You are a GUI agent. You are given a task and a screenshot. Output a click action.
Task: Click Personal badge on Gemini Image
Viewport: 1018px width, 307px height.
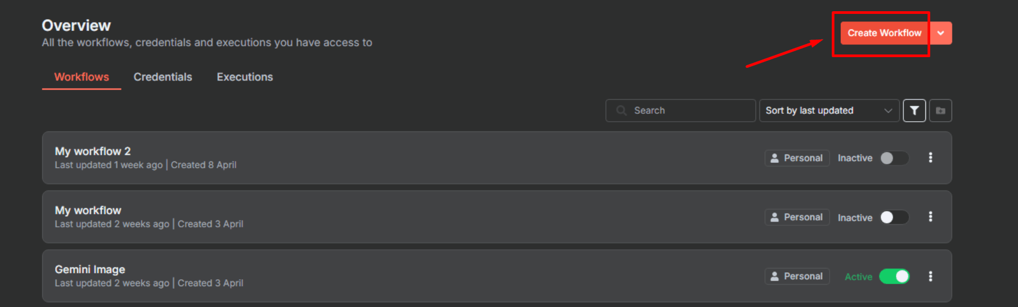click(797, 276)
